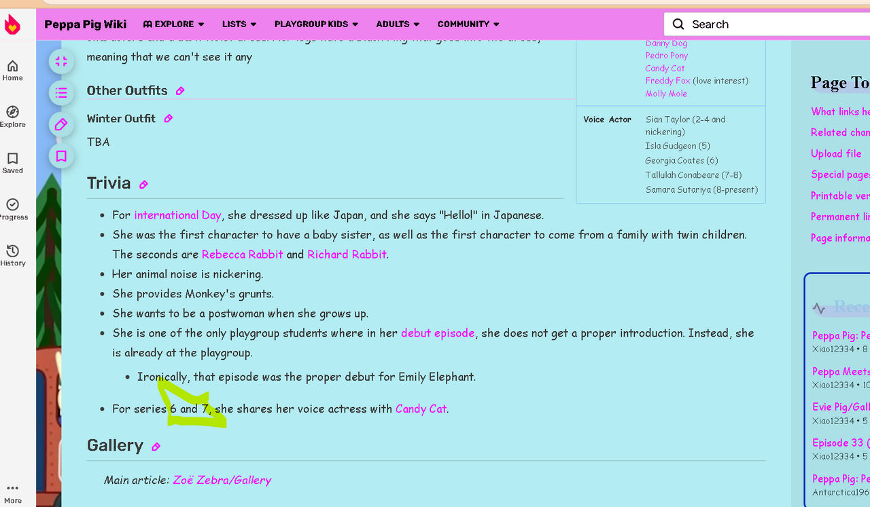Image resolution: width=870 pixels, height=507 pixels.
Task: Edit the Other Outfits section
Action: 180,91
